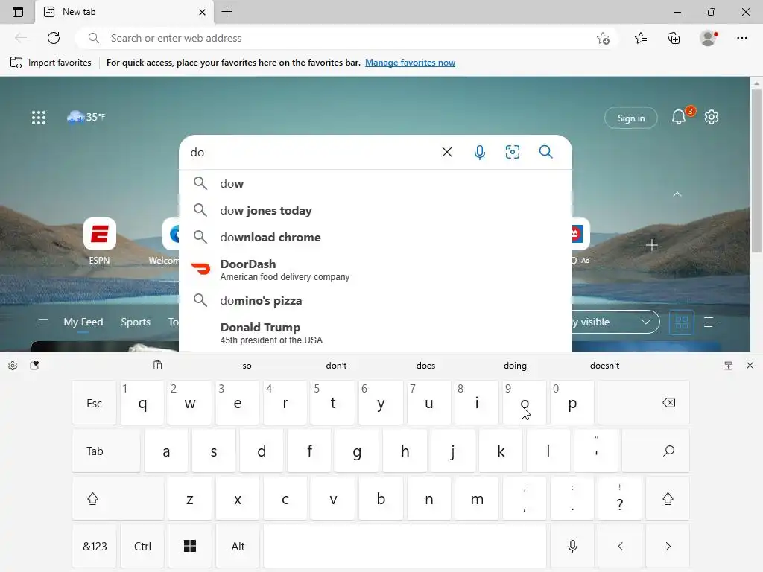Open the app launcher grid icon
763x572 pixels.
(x=39, y=117)
